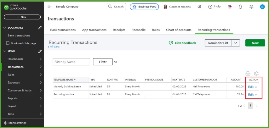Collapse the Menu section
Image resolution: width=269 pixels, height=128 pixels.
[4, 51]
